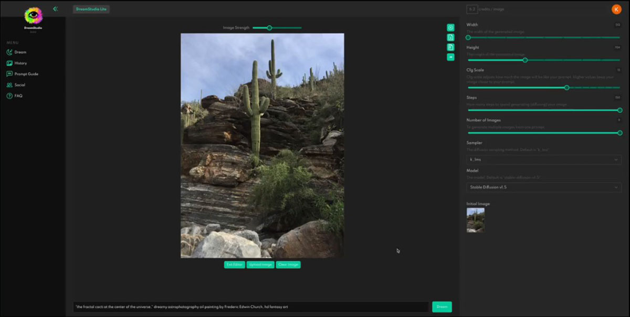The image size is (630, 317).
Task: Click the Dream generate button
Action: pos(442,307)
